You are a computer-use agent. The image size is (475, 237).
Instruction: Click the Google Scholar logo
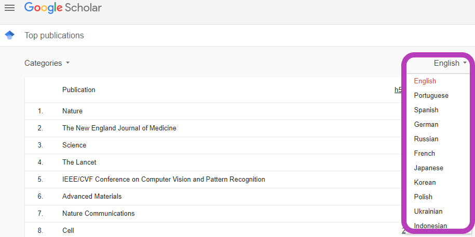[x=63, y=8]
